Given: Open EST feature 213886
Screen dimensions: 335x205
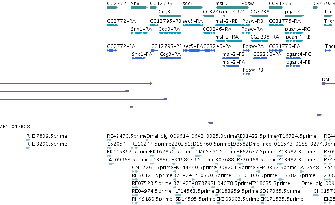Looking at the screenshot, I should click(152, 164).
